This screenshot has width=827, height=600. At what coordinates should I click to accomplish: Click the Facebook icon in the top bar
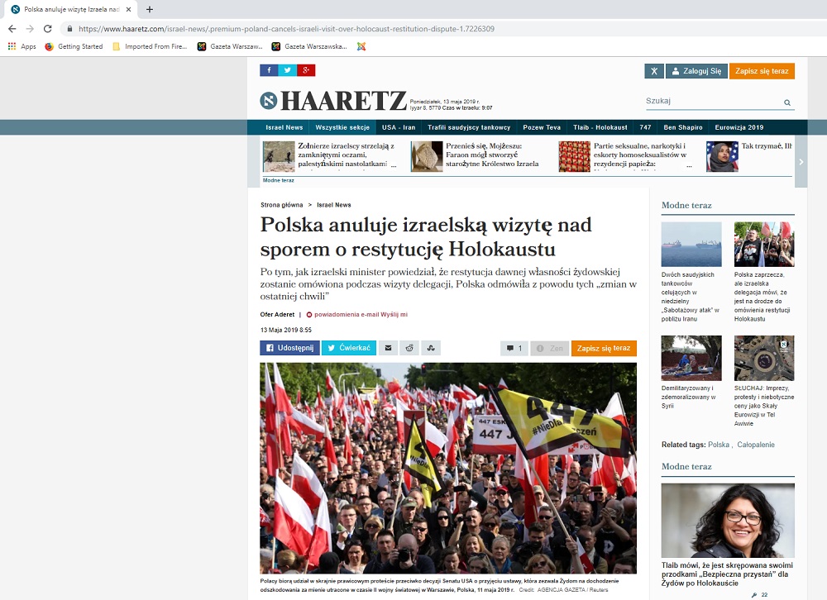click(x=269, y=70)
